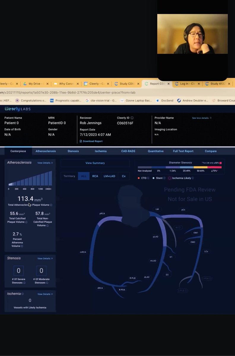Viewport: 235px width, 356px height.
Task: Open the Prognostic capabi bookmark
Action: tap(66, 101)
